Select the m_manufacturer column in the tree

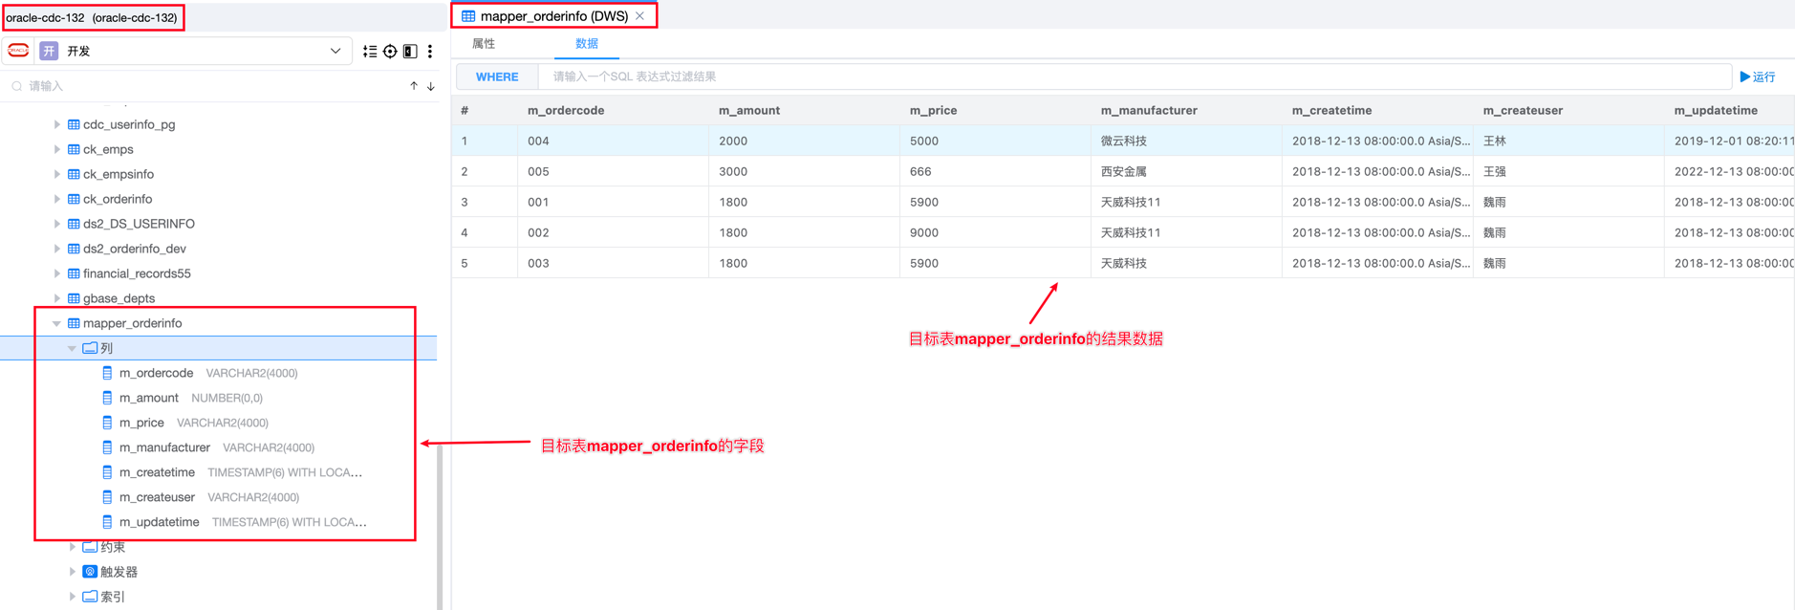pyautogui.click(x=164, y=447)
